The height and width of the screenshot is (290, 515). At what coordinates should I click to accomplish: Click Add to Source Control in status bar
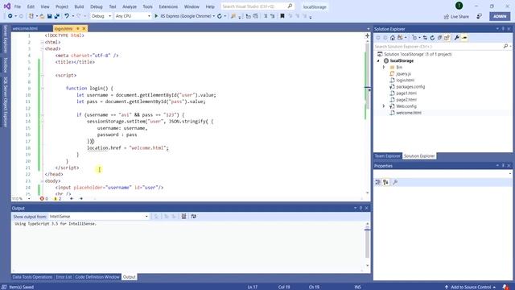(470, 287)
